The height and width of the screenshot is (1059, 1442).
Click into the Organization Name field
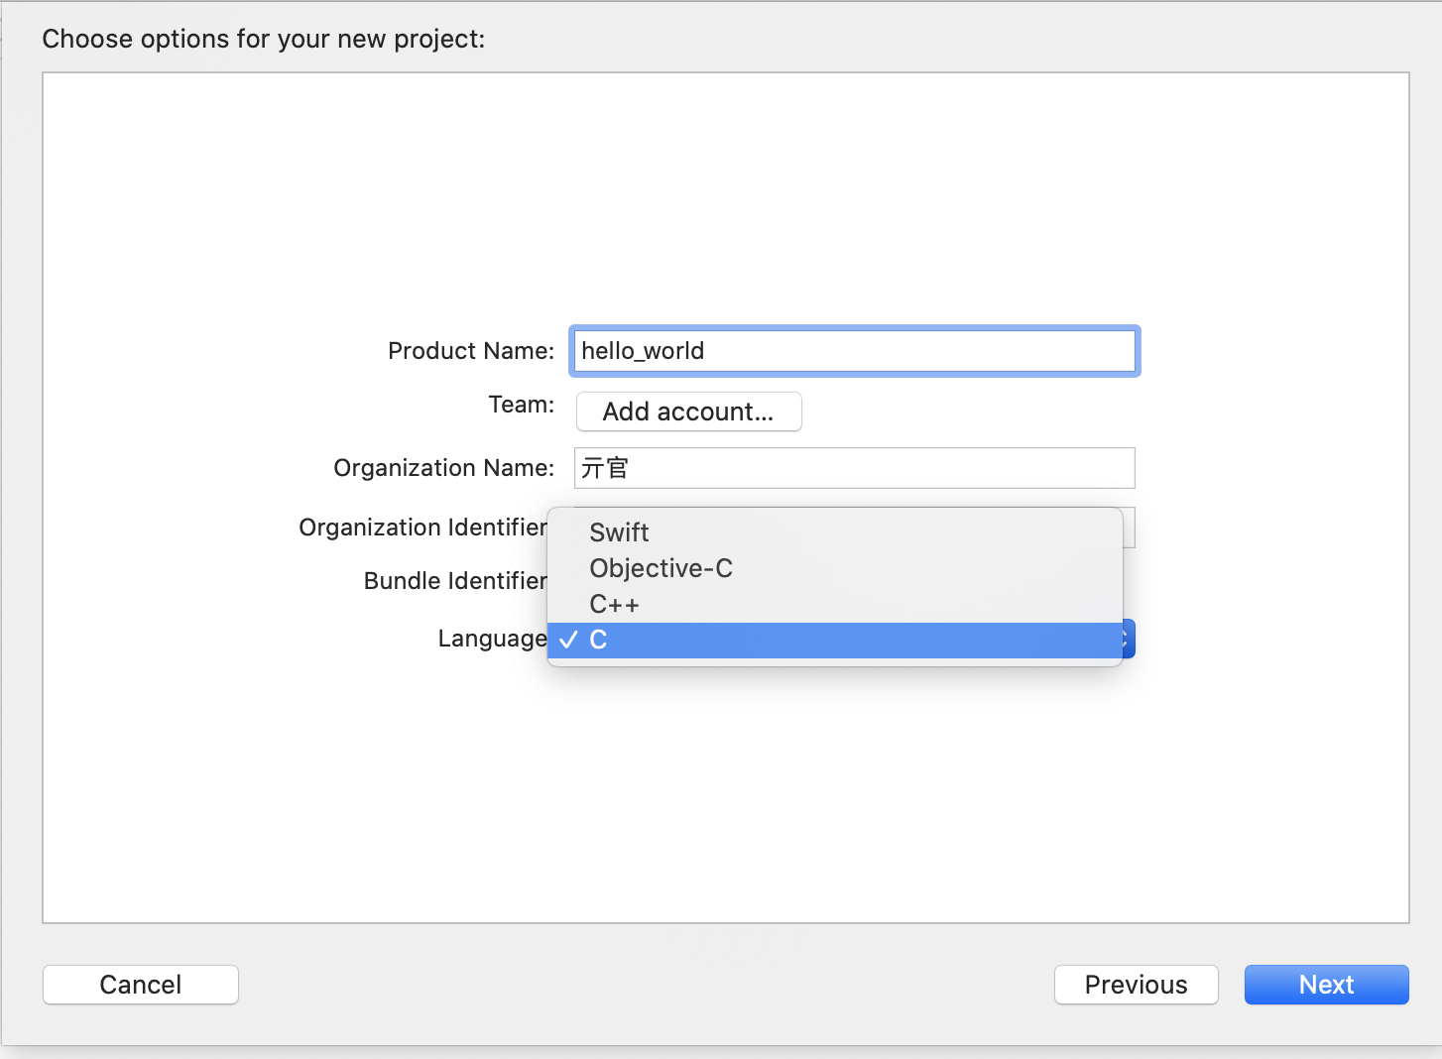click(x=854, y=468)
